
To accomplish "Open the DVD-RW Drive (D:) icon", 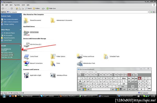I will click(x=26, y=45).
